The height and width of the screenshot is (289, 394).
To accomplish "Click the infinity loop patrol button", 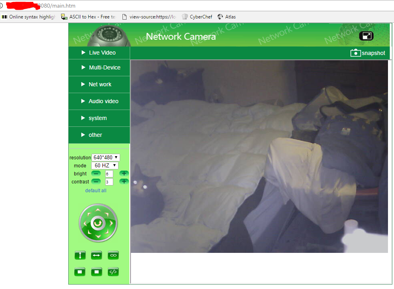I will click(113, 255).
